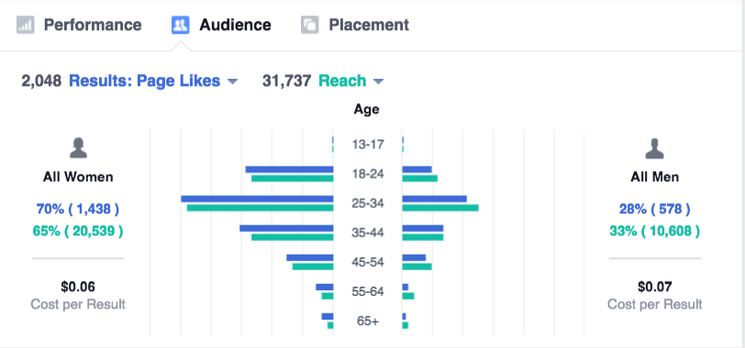The image size is (745, 348).
Task: Click men's blue results bar for 35-44
Action: (x=422, y=229)
